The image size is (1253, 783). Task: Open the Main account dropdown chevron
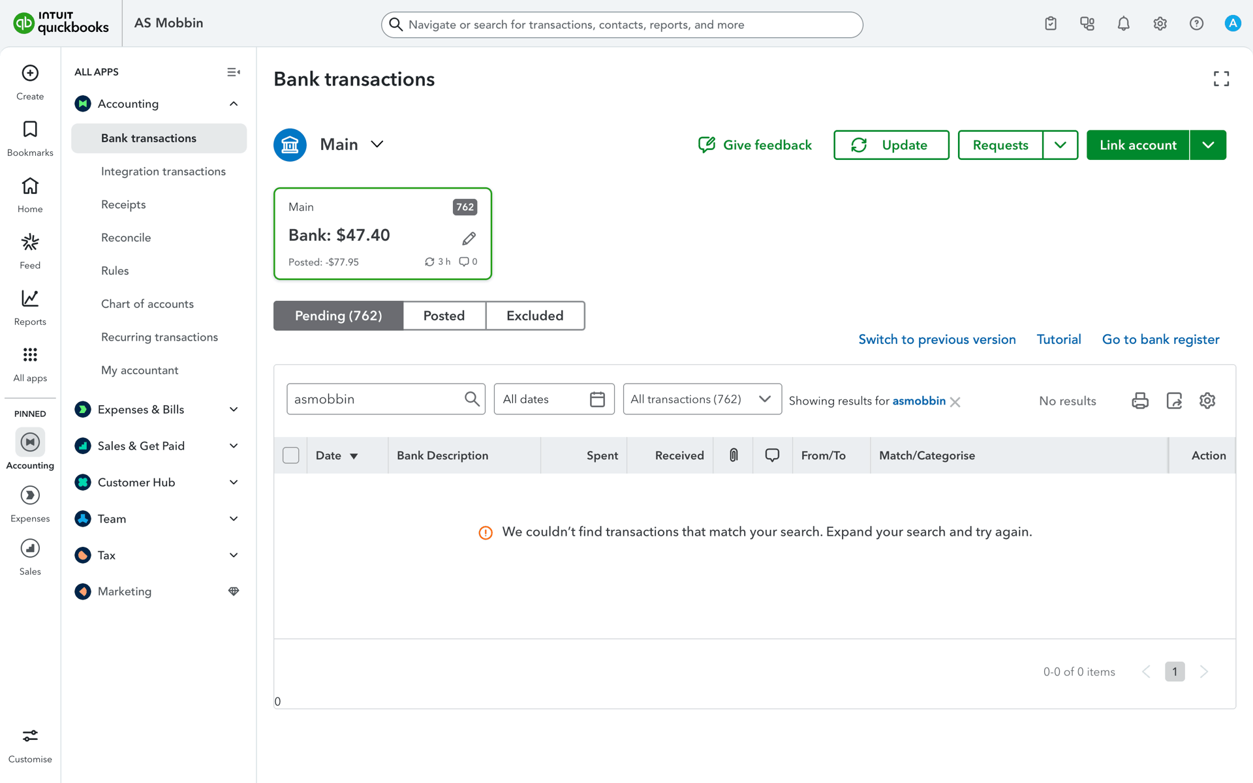pos(377,144)
